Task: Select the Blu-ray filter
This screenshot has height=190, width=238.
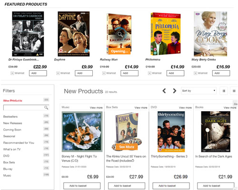Action: pos(8,169)
